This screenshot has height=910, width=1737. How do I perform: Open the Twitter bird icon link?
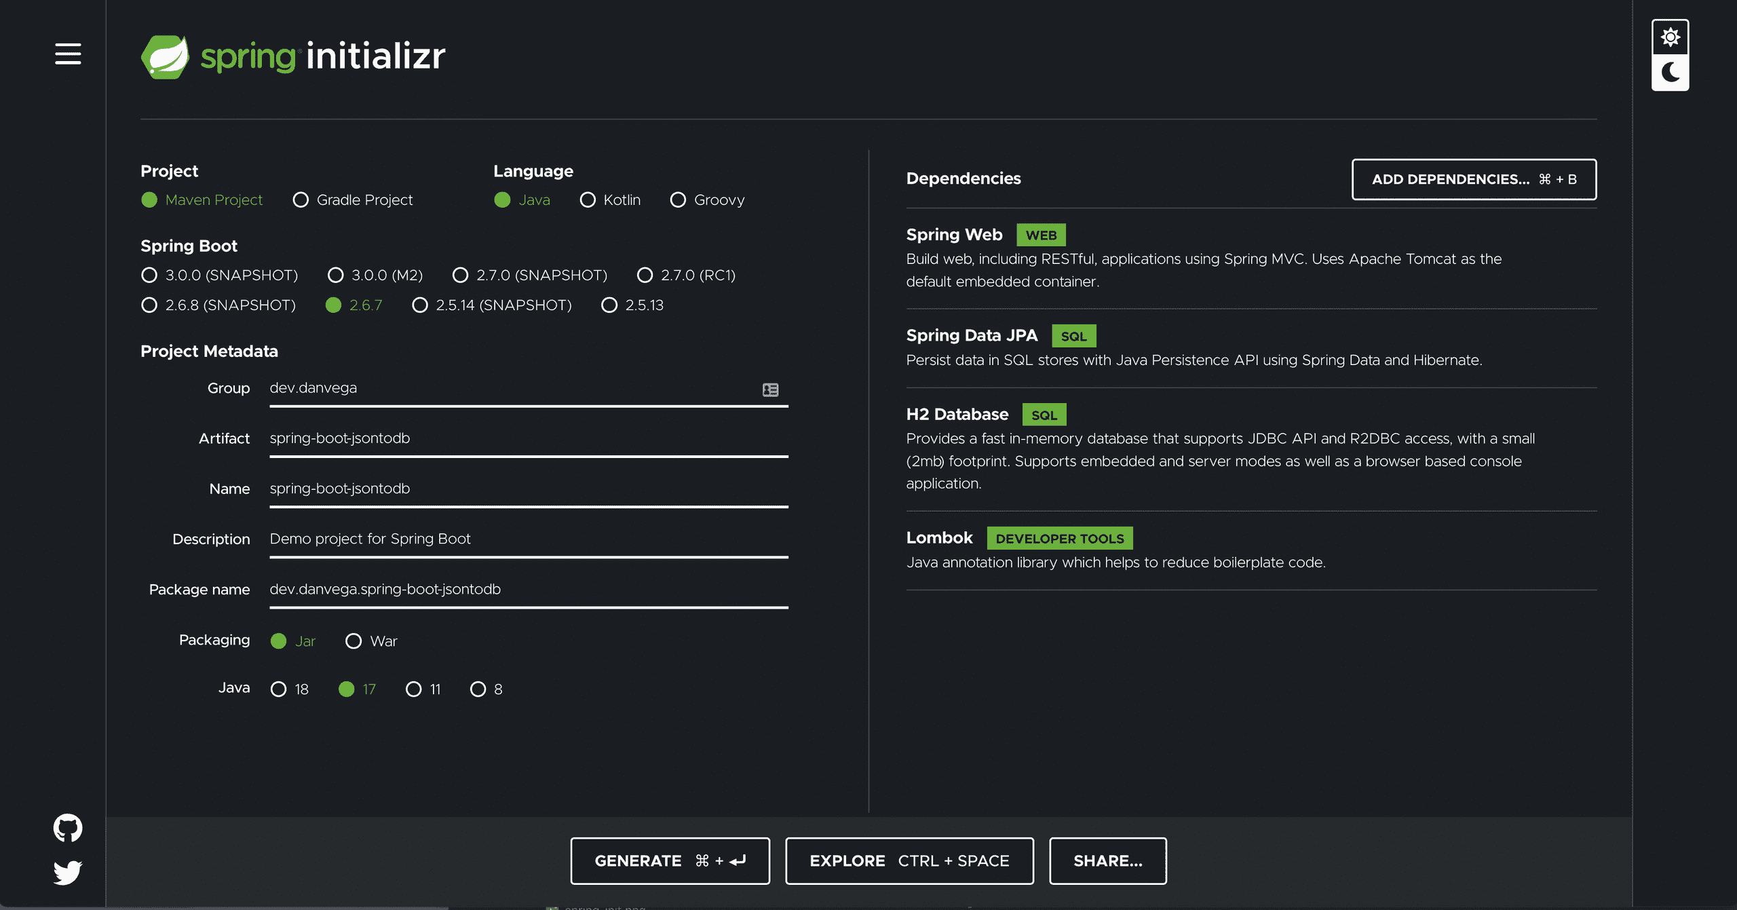68,873
